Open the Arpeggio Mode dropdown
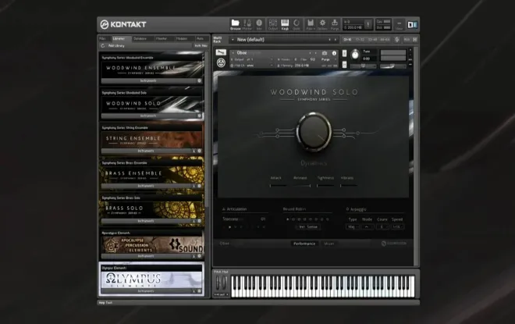The image size is (515, 324). click(368, 226)
